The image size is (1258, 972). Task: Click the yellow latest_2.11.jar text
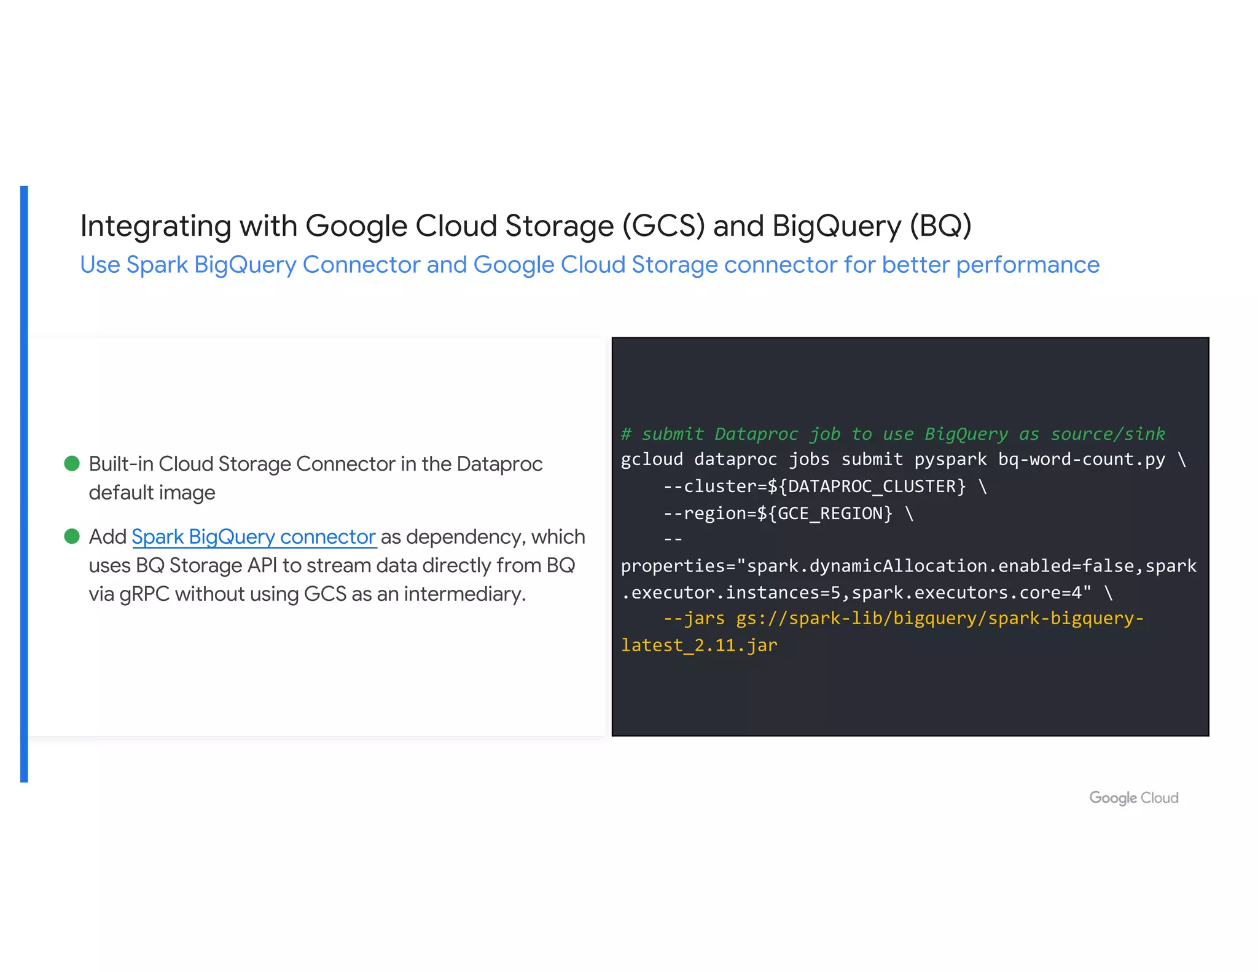point(699,645)
